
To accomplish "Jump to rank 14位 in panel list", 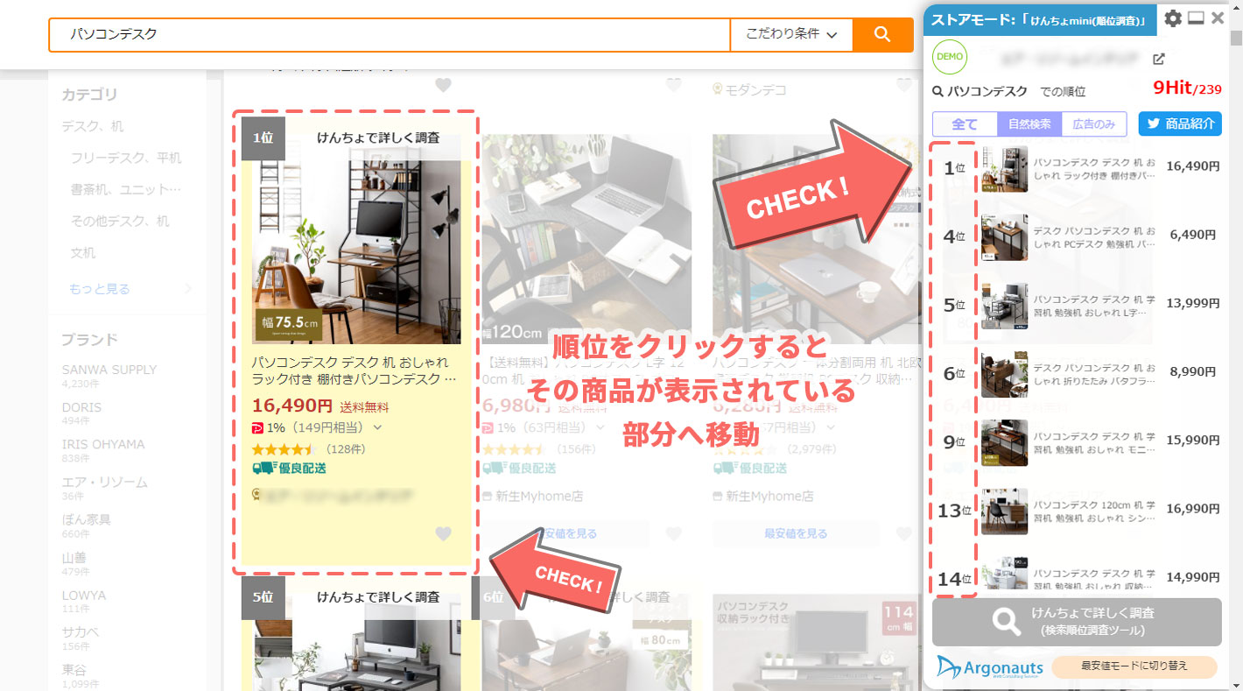I will point(954,579).
